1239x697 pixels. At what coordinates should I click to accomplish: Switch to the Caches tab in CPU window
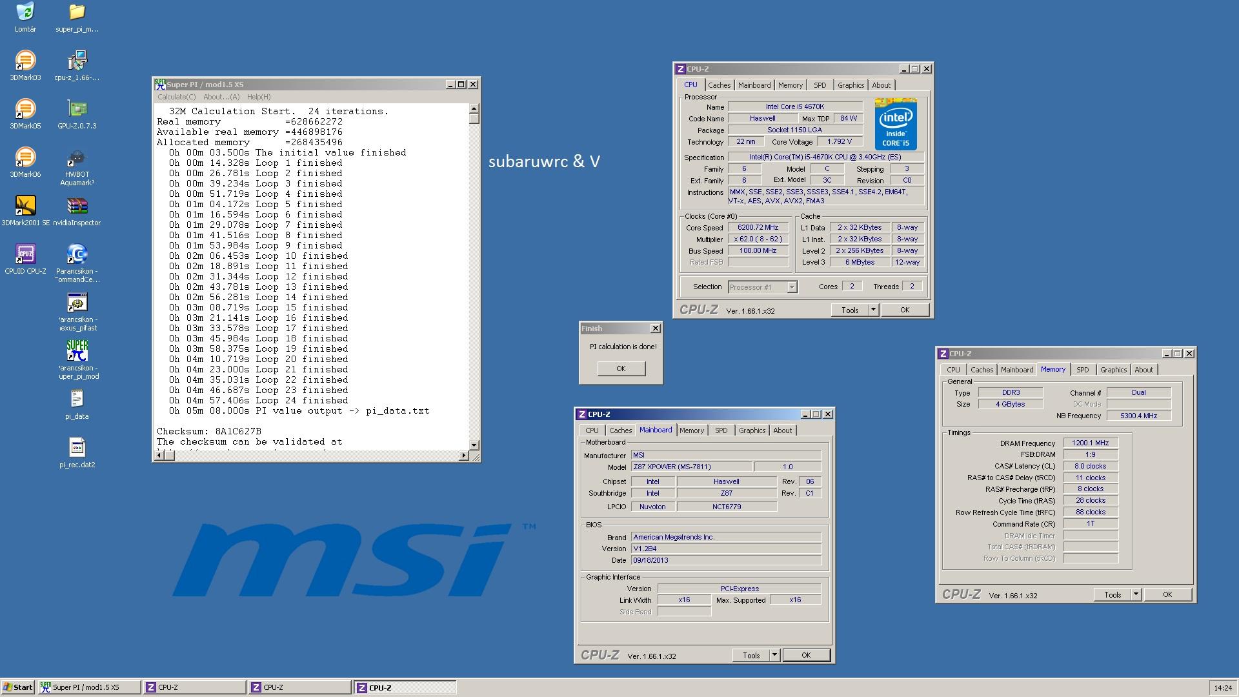[719, 85]
